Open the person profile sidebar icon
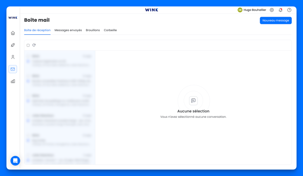 13,57
